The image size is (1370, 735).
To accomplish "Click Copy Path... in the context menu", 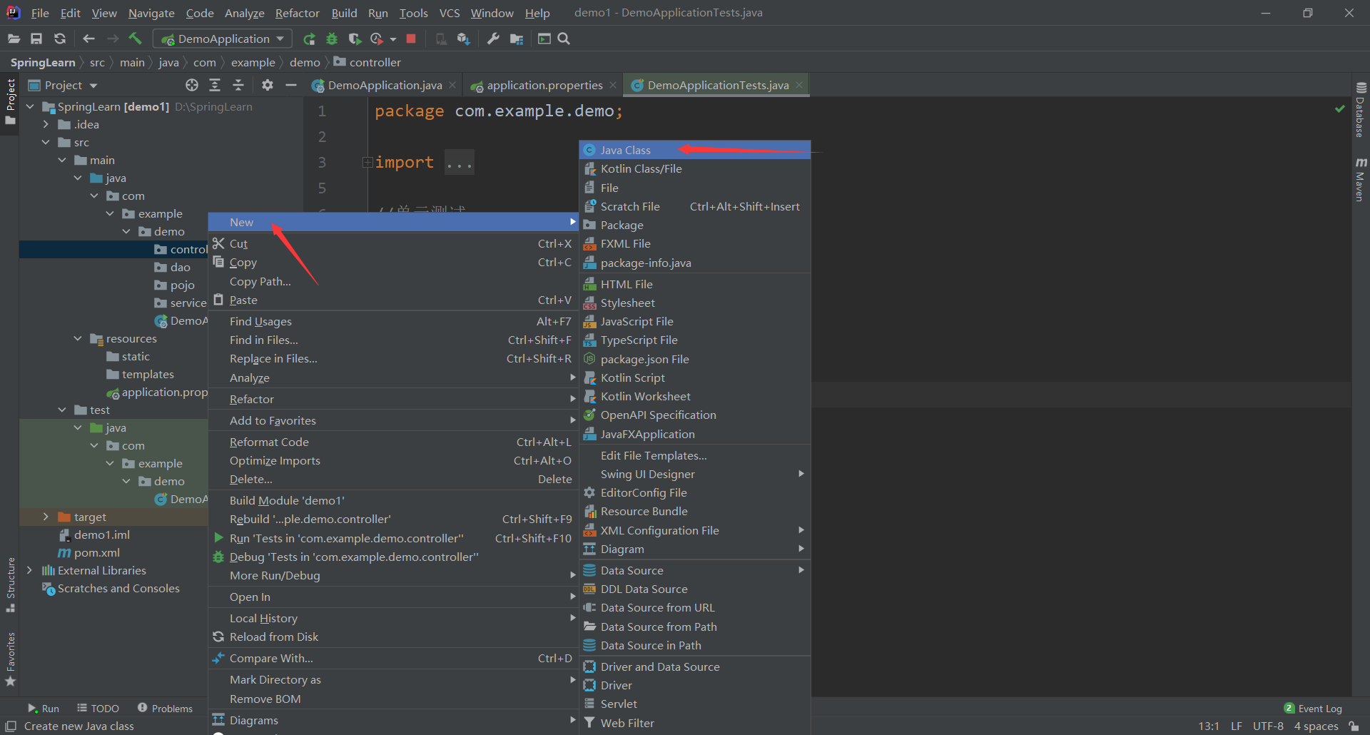I will coord(392,281).
